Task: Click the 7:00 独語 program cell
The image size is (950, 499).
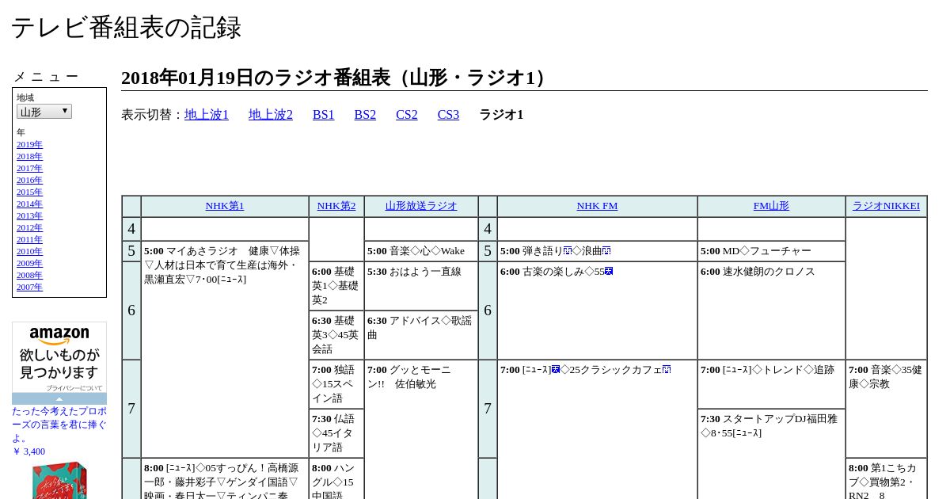Action: click(336, 384)
